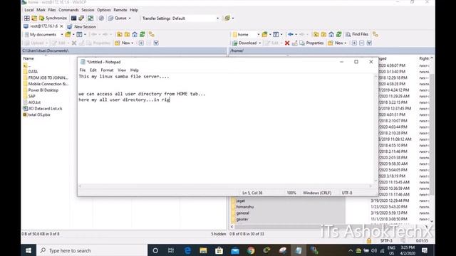
Task: Open in PuTTY icon in WinSCP toolbar
Action: coord(81,18)
